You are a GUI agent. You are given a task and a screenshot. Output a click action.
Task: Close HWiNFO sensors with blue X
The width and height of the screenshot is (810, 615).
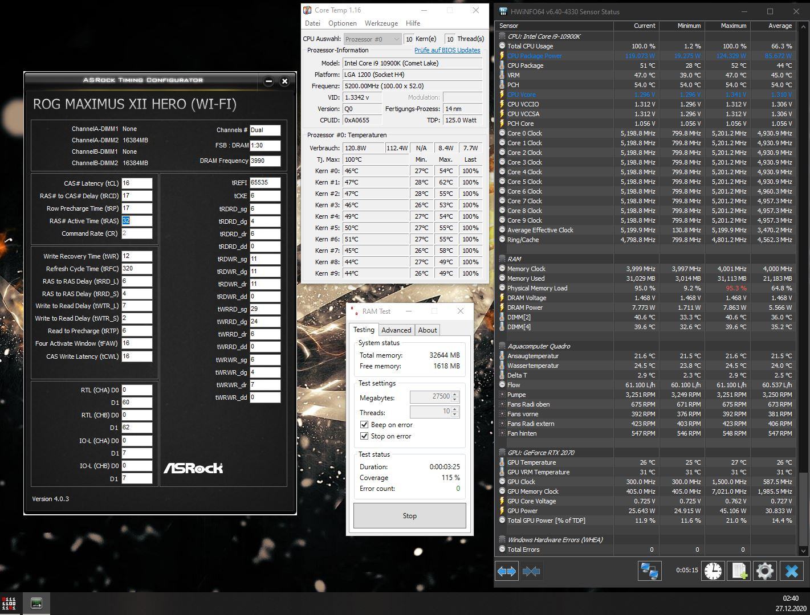[x=791, y=571]
